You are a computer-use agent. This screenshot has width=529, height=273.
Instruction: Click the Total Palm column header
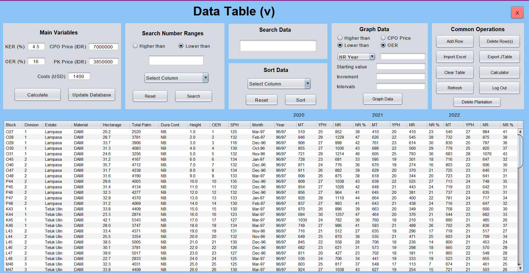pyautogui.click(x=144, y=125)
